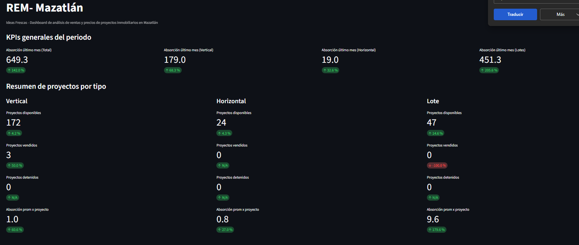Click the 60.6% Vertical absorption average badge
Screen dimensions: 579x245
coord(15,230)
